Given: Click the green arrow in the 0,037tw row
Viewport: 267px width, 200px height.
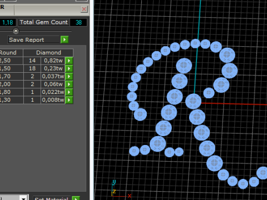Looking at the screenshot, I should [x=69, y=76].
